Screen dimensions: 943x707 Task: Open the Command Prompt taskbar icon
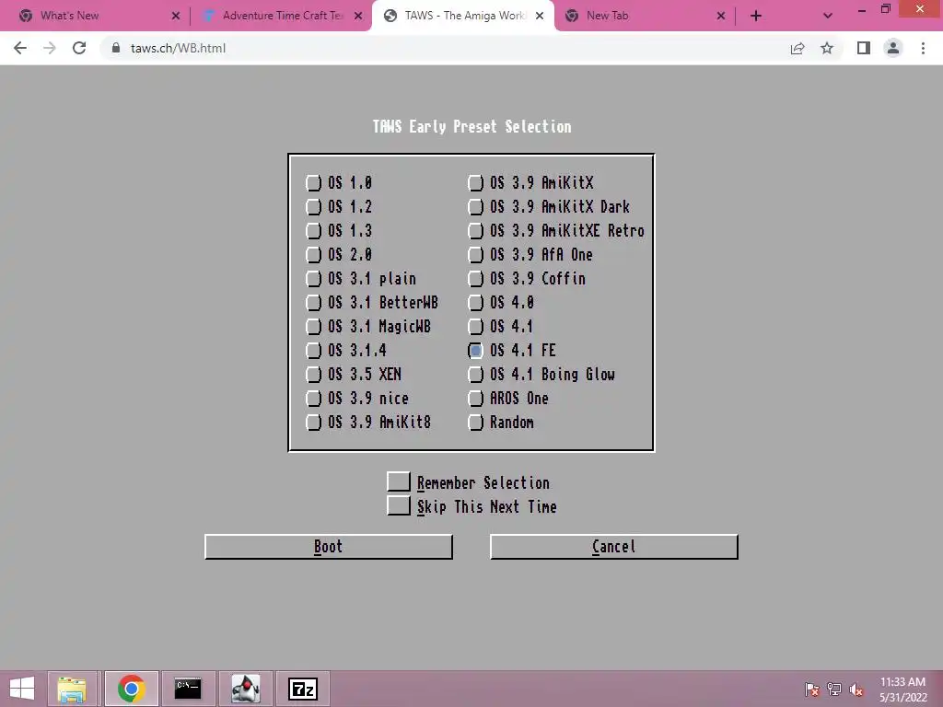point(188,689)
